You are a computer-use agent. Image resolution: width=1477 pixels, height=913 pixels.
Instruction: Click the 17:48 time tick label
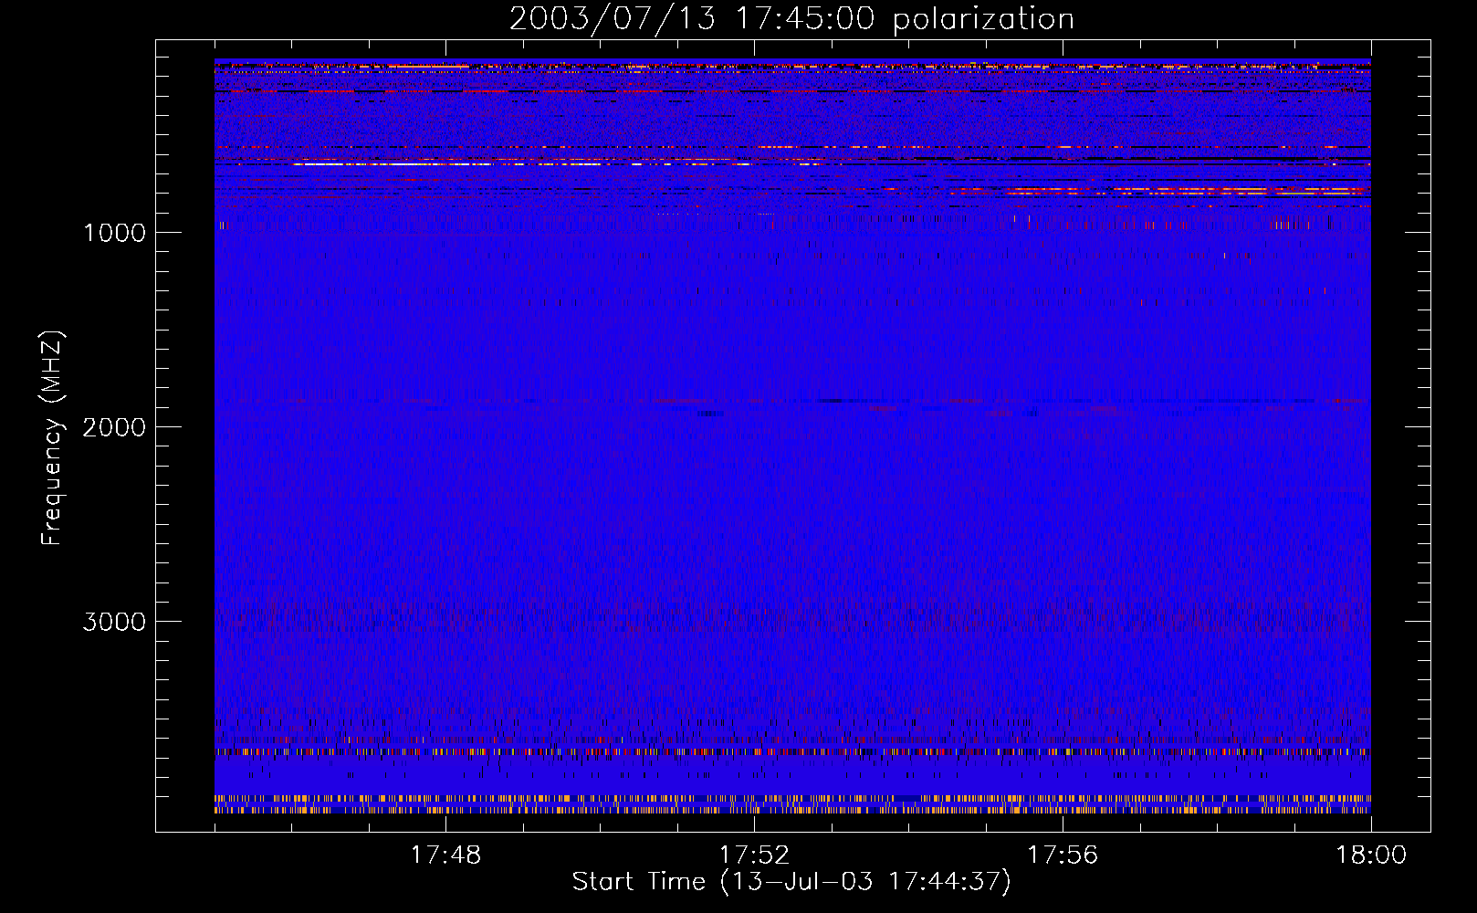click(x=445, y=855)
